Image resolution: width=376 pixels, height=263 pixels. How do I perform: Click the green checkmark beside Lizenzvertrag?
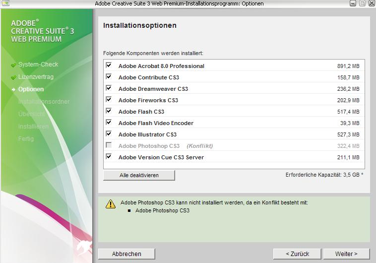coord(14,77)
